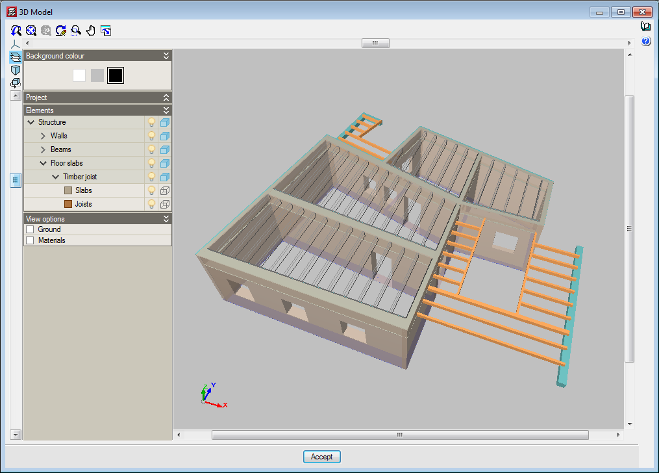Choose the white background colour swatch
The image size is (659, 473).
(79, 75)
